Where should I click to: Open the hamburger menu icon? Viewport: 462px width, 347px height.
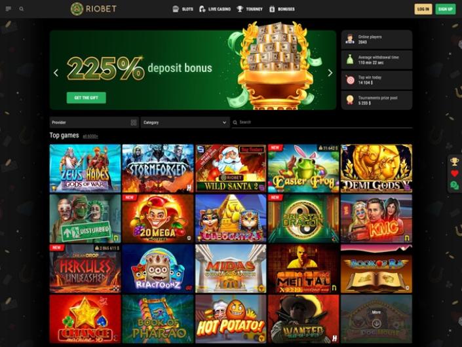pyautogui.click(x=9, y=9)
